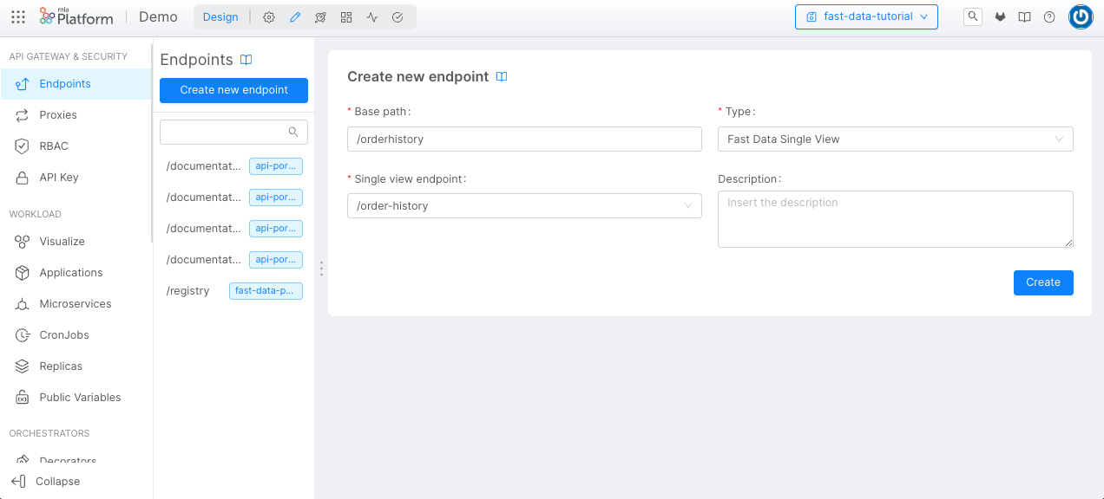
Task: Open the Type dropdown showing Fast Data Single View
Action: 895,139
